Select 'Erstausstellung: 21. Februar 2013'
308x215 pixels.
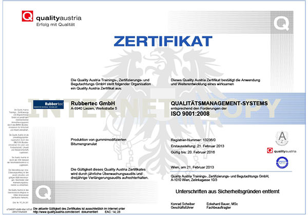(198, 146)
